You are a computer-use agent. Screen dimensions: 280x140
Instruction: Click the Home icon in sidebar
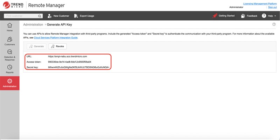click(9, 25)
